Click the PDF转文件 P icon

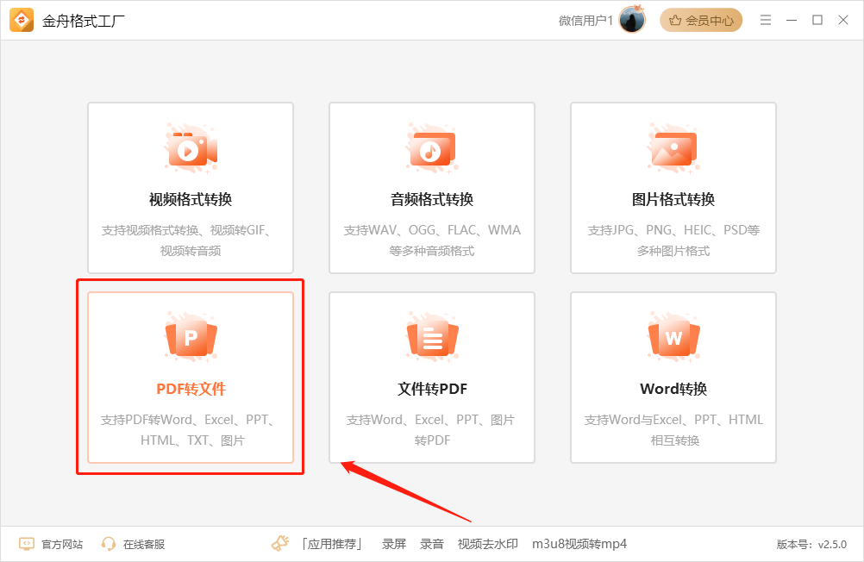pos(191,337)
